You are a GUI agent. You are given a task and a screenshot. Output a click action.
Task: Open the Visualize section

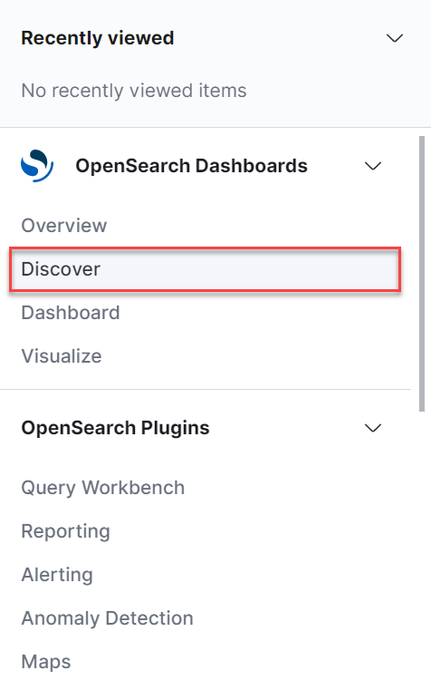(62, 356)
